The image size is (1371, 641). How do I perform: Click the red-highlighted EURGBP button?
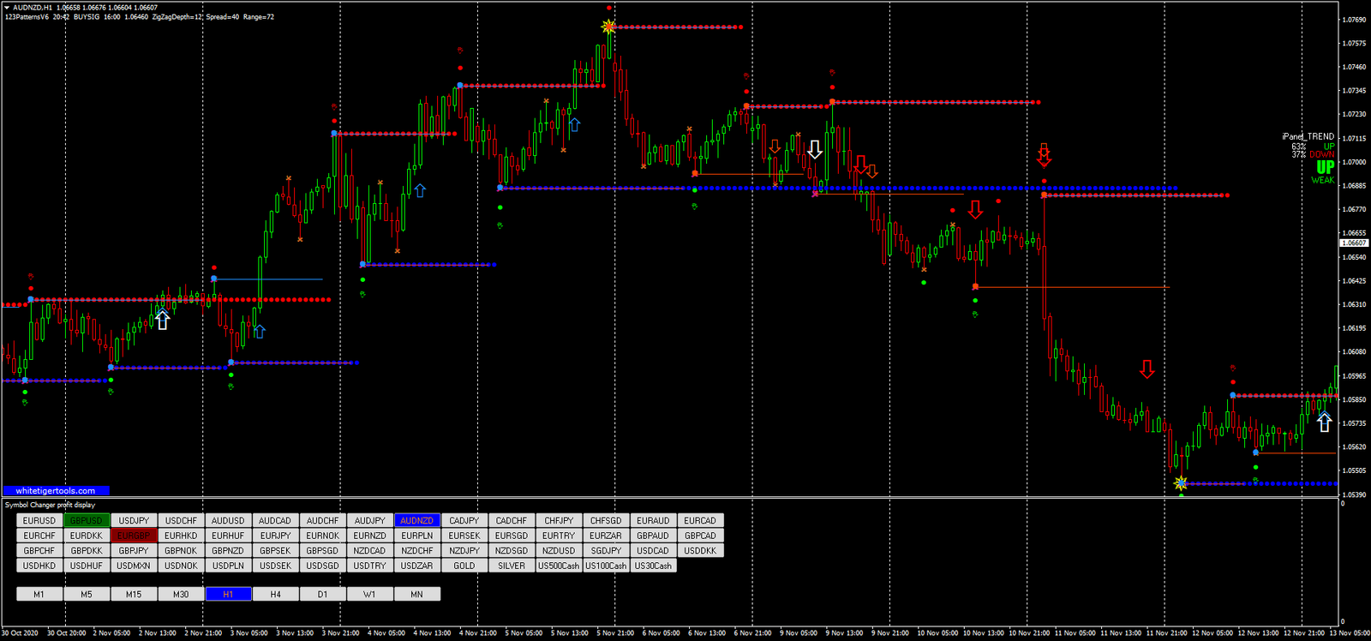pyautogui.click(x=134, y=536)
